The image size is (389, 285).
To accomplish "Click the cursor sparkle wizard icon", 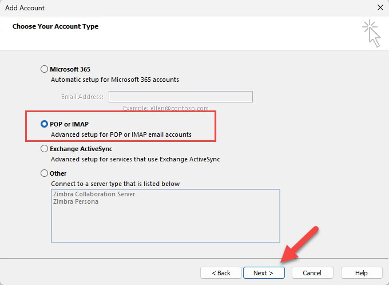I will [371, 33].
